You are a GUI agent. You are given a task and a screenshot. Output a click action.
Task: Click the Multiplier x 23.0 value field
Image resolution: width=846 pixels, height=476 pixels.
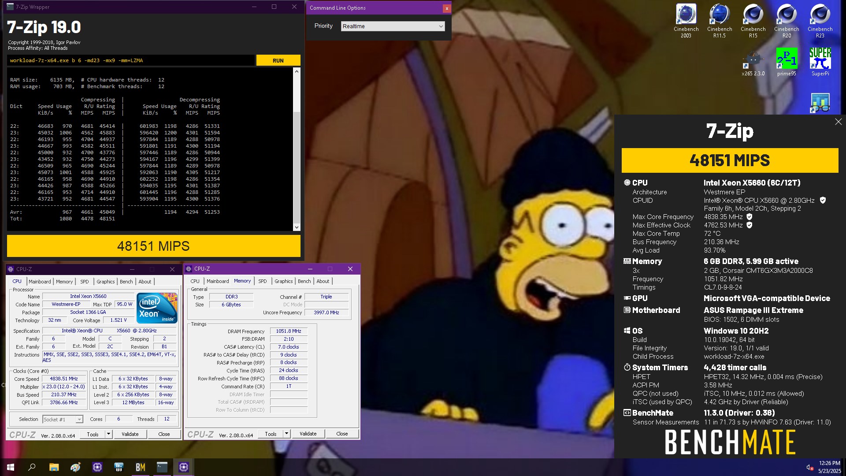tap(64, 387)
